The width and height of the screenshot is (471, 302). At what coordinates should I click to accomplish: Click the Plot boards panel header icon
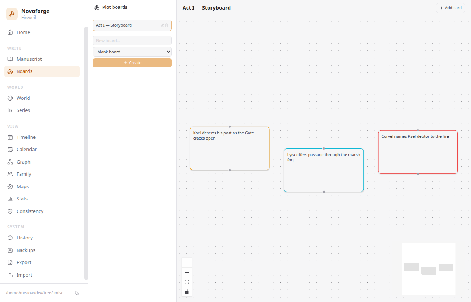click(97, 7)
